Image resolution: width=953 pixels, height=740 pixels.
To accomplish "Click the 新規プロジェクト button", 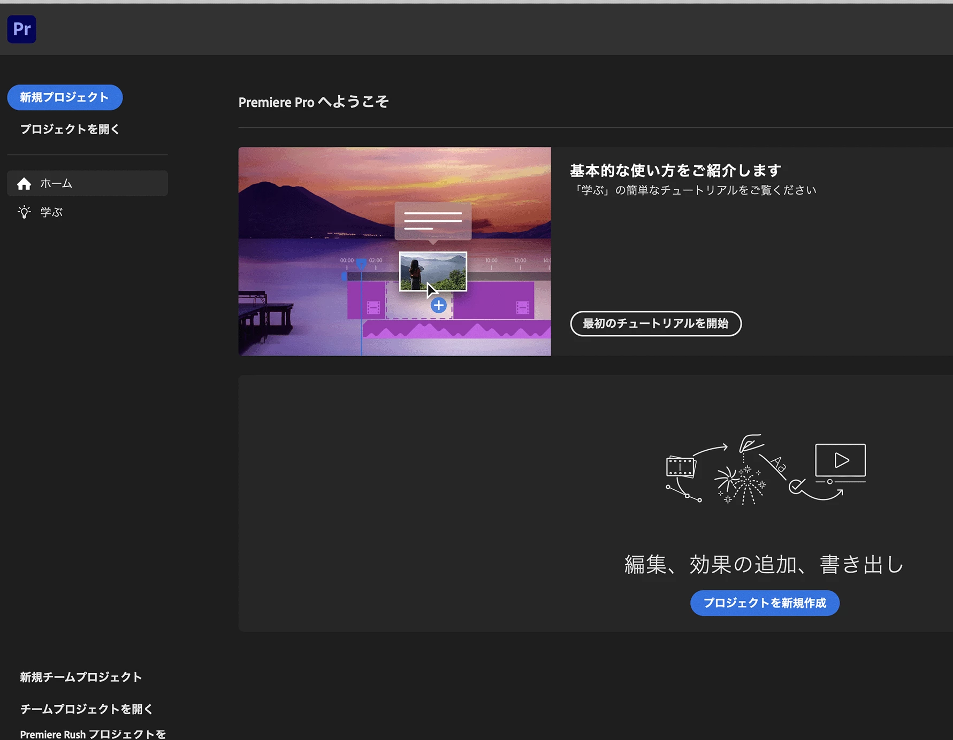I will tap(65, 97).
